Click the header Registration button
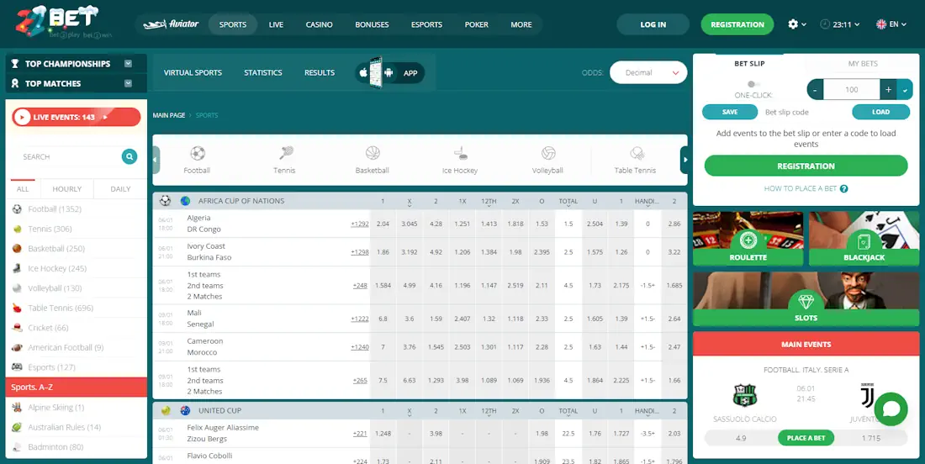The width and height of the screenshot is (925, 464). [737, 24]
